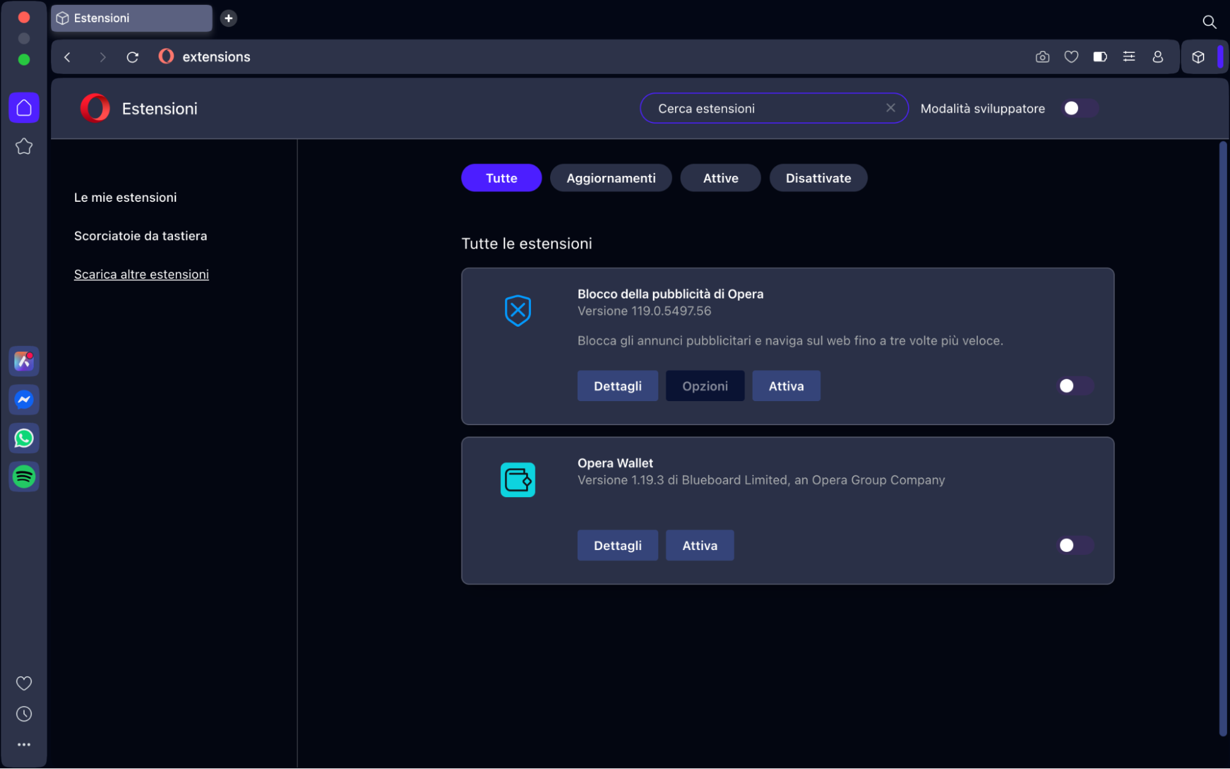Image resolution: width=1230 pixels, height=769 pixels.
Task: Open sidebar three-dots more menu
Action: (24, 744)
